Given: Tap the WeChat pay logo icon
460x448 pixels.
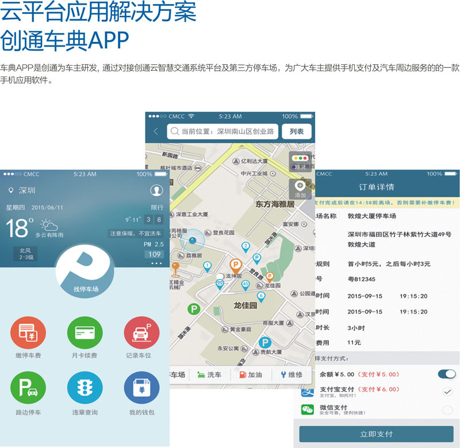Looking at the screenshot, I should coord(308,409).
